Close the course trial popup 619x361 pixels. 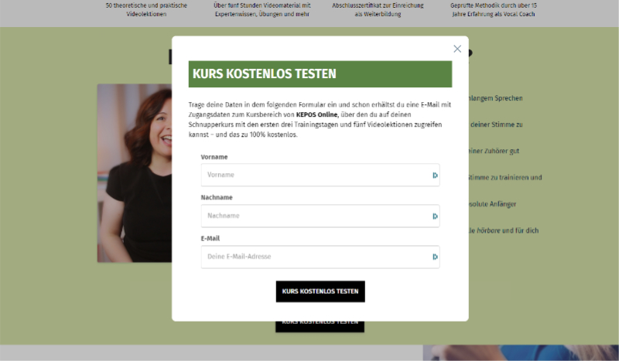click(x=457, y=49)
